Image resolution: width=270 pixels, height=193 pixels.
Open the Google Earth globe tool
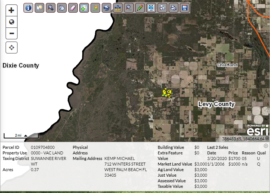click(106, 7)
